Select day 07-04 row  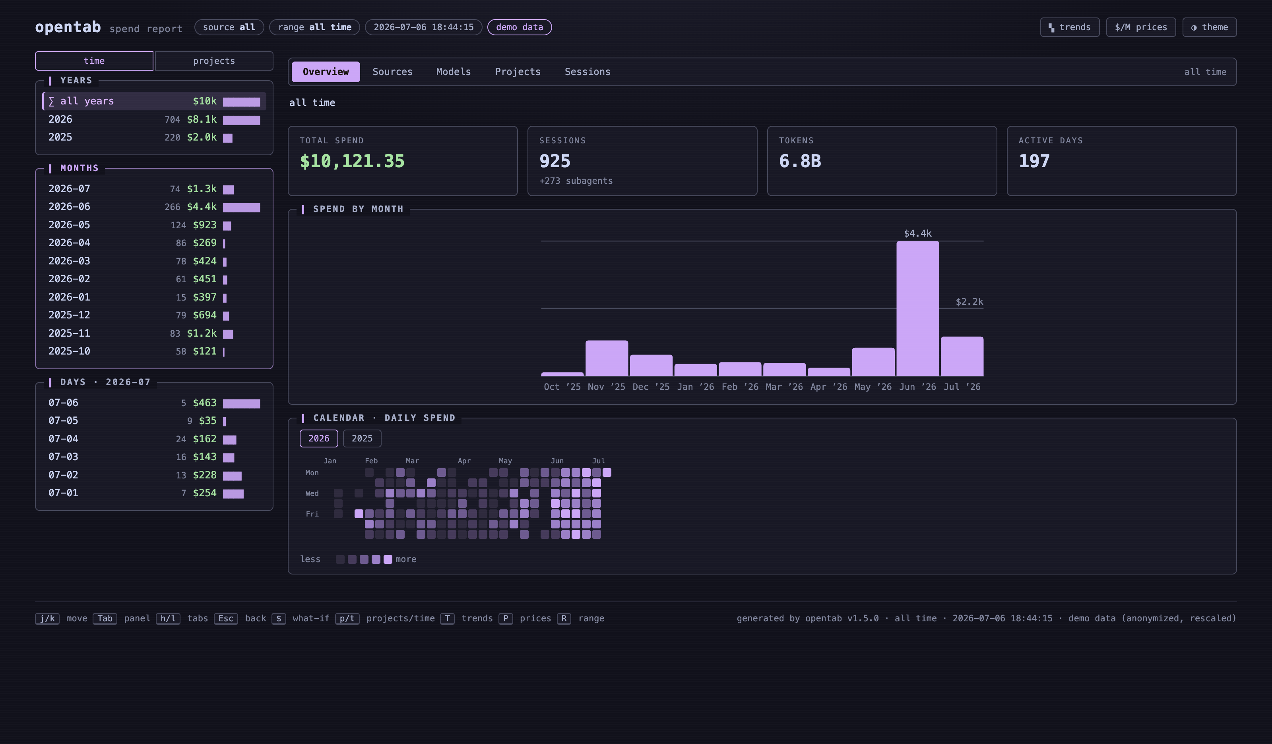(154, 439)
